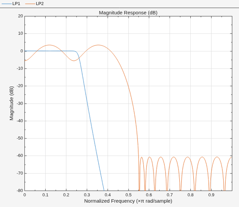Select the orange LP2 legend line swatch
Image resolution: width=239 pixels, height=207 pixels.
coord(30,4)
